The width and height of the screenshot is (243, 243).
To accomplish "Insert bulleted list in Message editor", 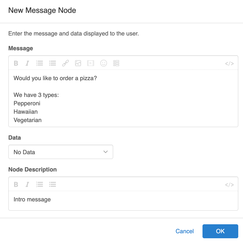I will click(x=53, y=63).
